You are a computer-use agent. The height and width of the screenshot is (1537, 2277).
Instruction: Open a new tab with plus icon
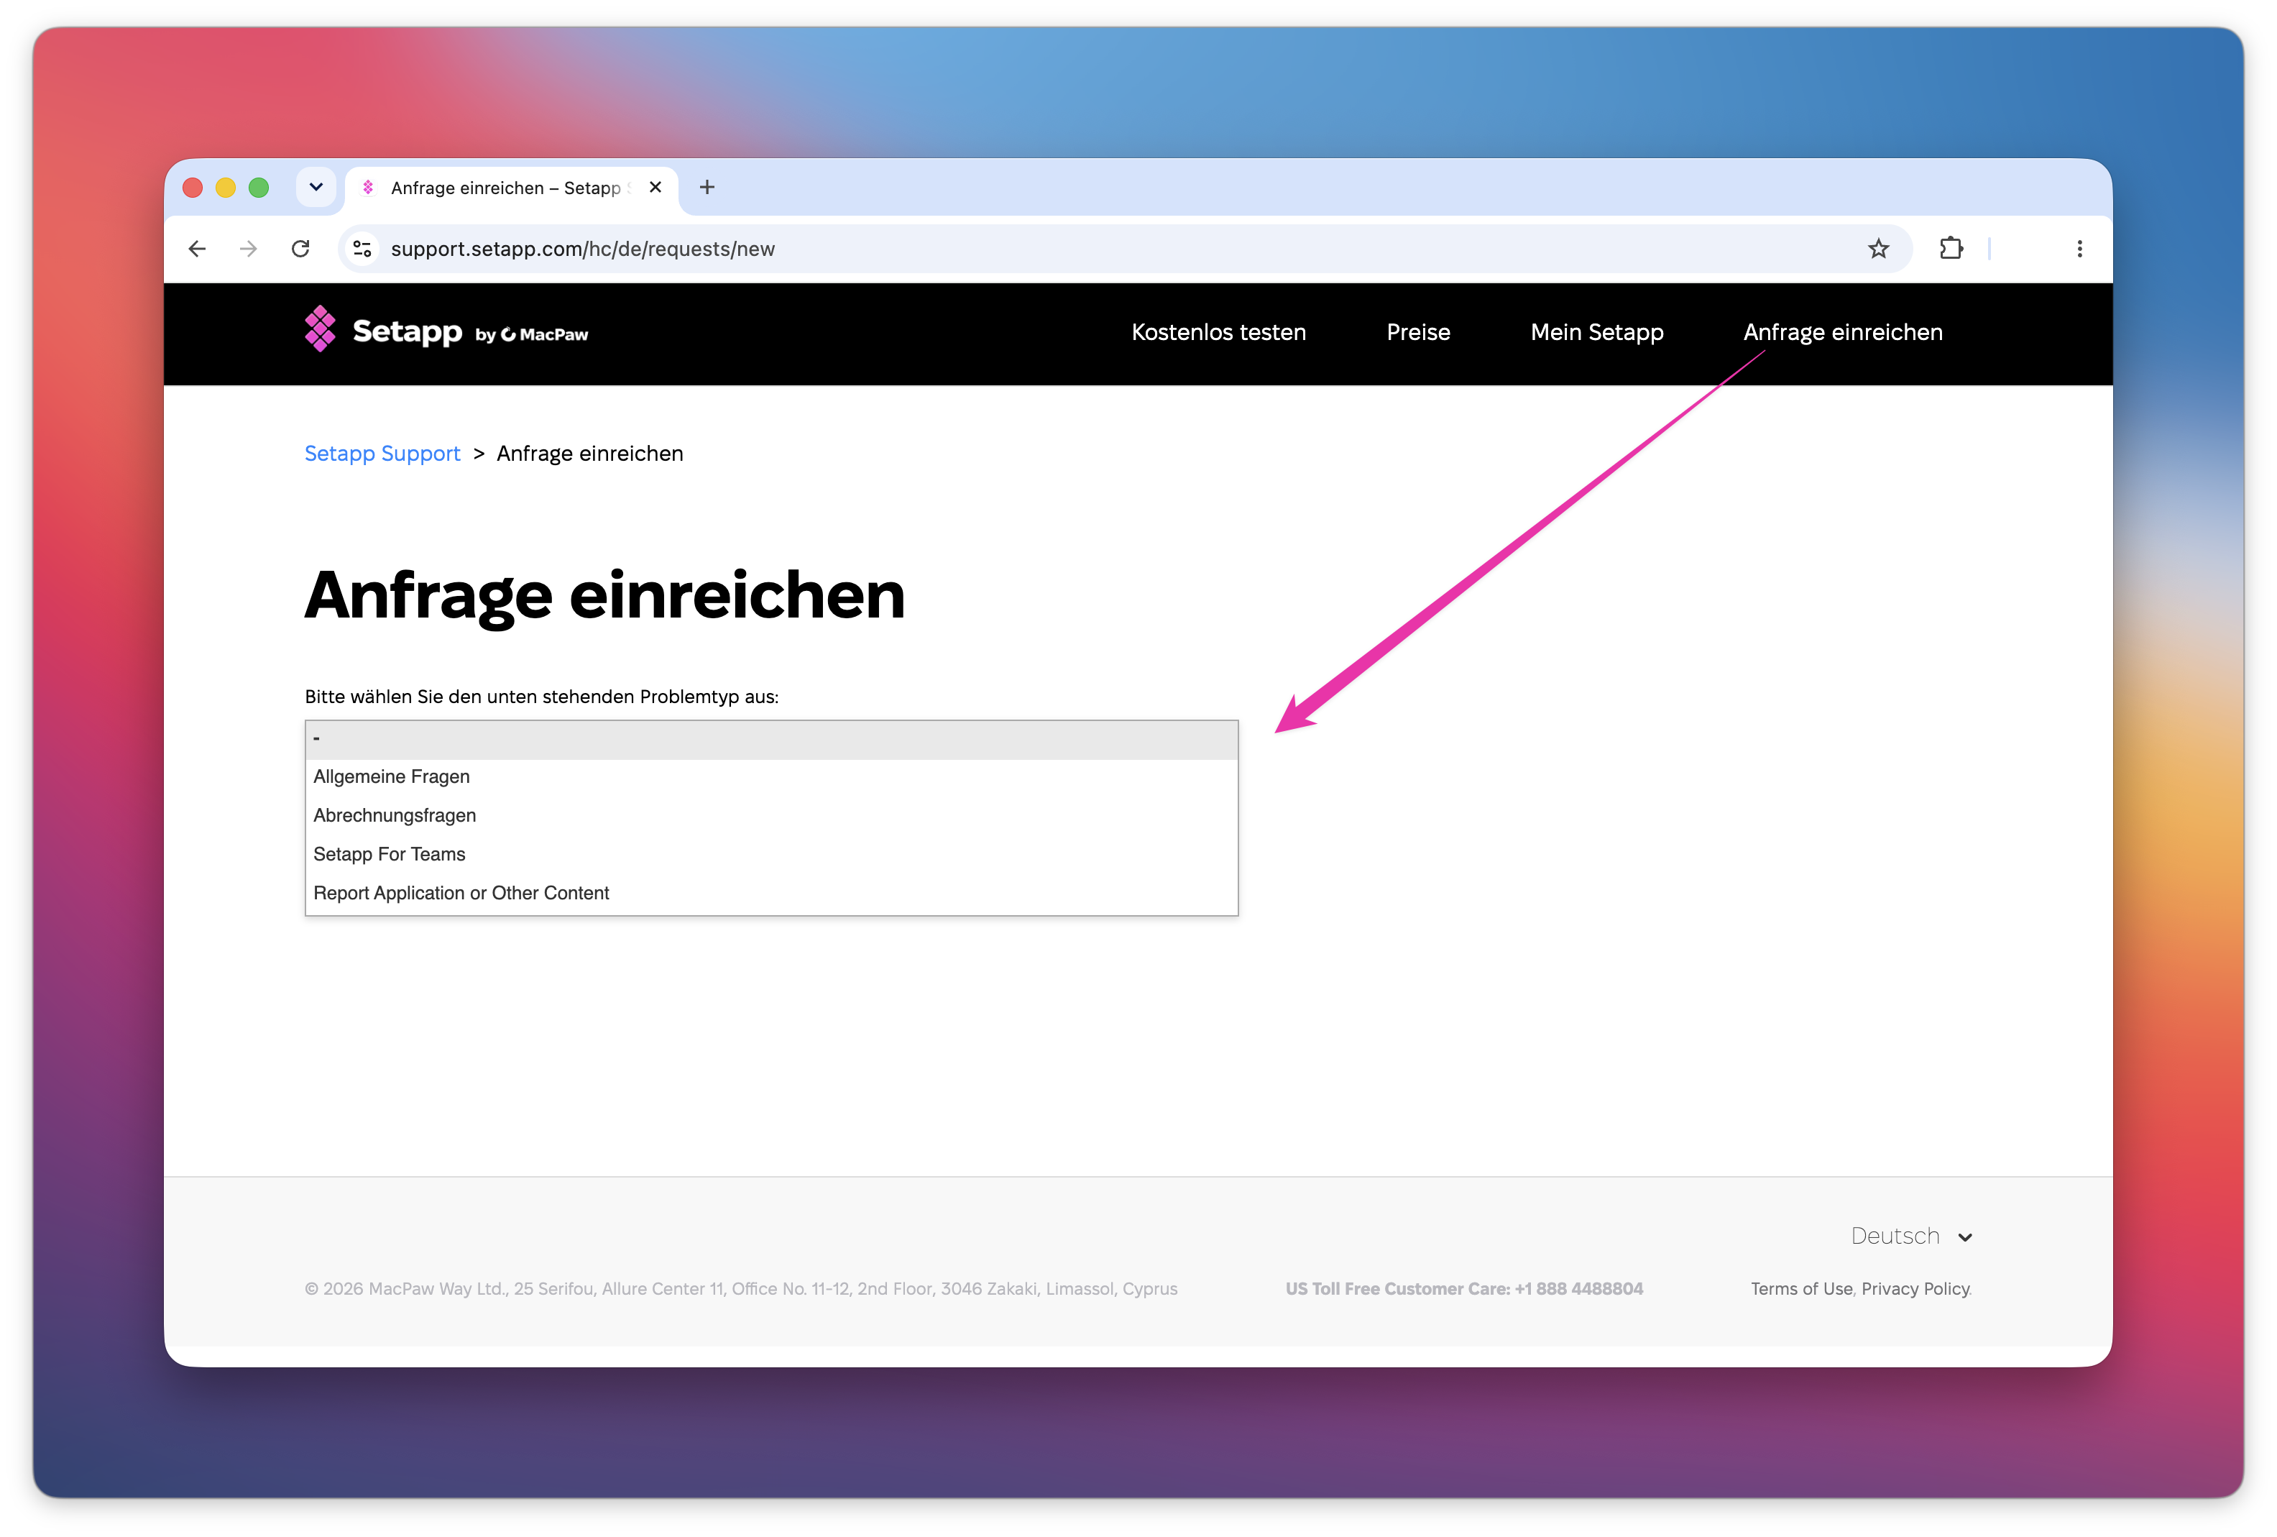click(x=707, y=187)
